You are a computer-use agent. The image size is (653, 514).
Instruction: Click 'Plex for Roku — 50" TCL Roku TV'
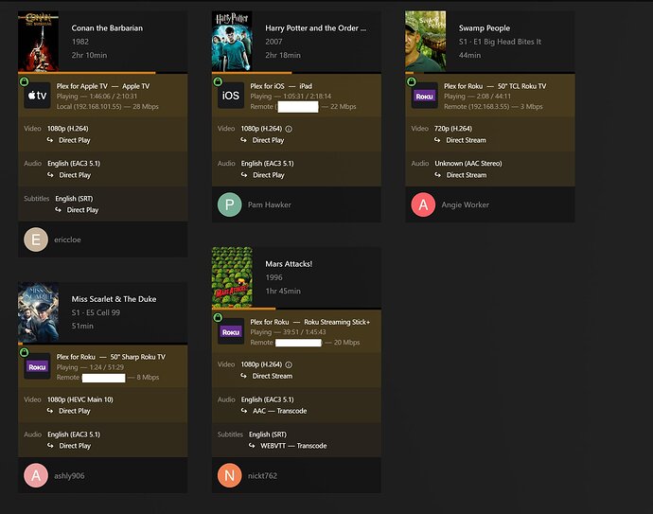pos(495,86)
